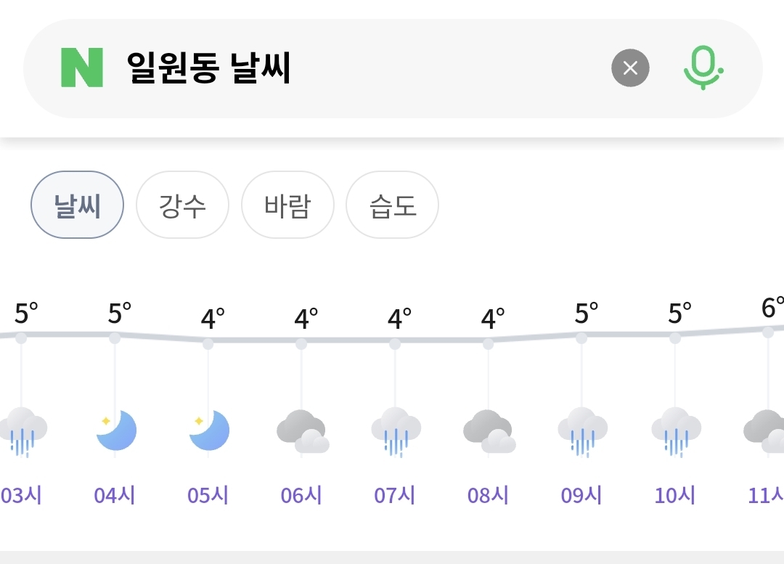
Task: Click the 5° graph point above 10시
Action: [x=675, y=338]
